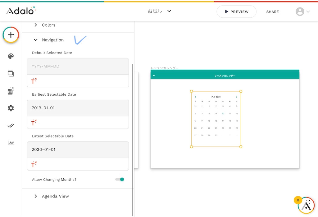Click the user account avatar
The height and width of the screenshot is (217, 318).
click(300, 11)
